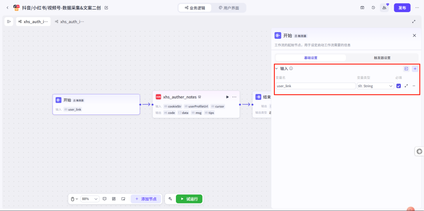Screen dimensions: 424x211
Task: Click the auto-layout grid icon
Action: click(x=114, y=199)
